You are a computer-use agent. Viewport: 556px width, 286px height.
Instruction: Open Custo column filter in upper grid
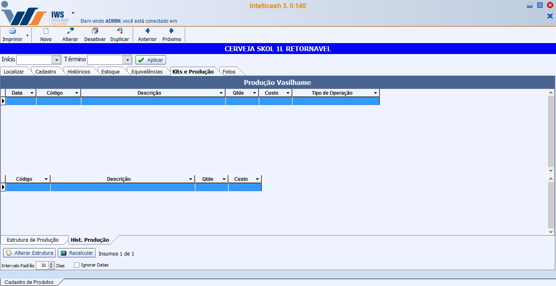[288, 93]
